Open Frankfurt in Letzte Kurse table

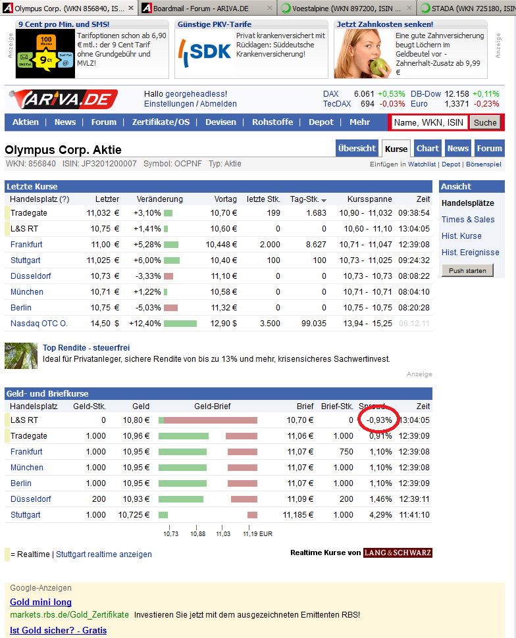pyautogui.click(x=26, y=245)
